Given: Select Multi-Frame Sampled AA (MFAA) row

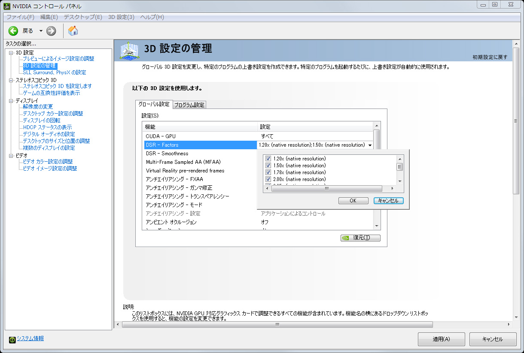Looking at the screenshot, I should 200,162.
